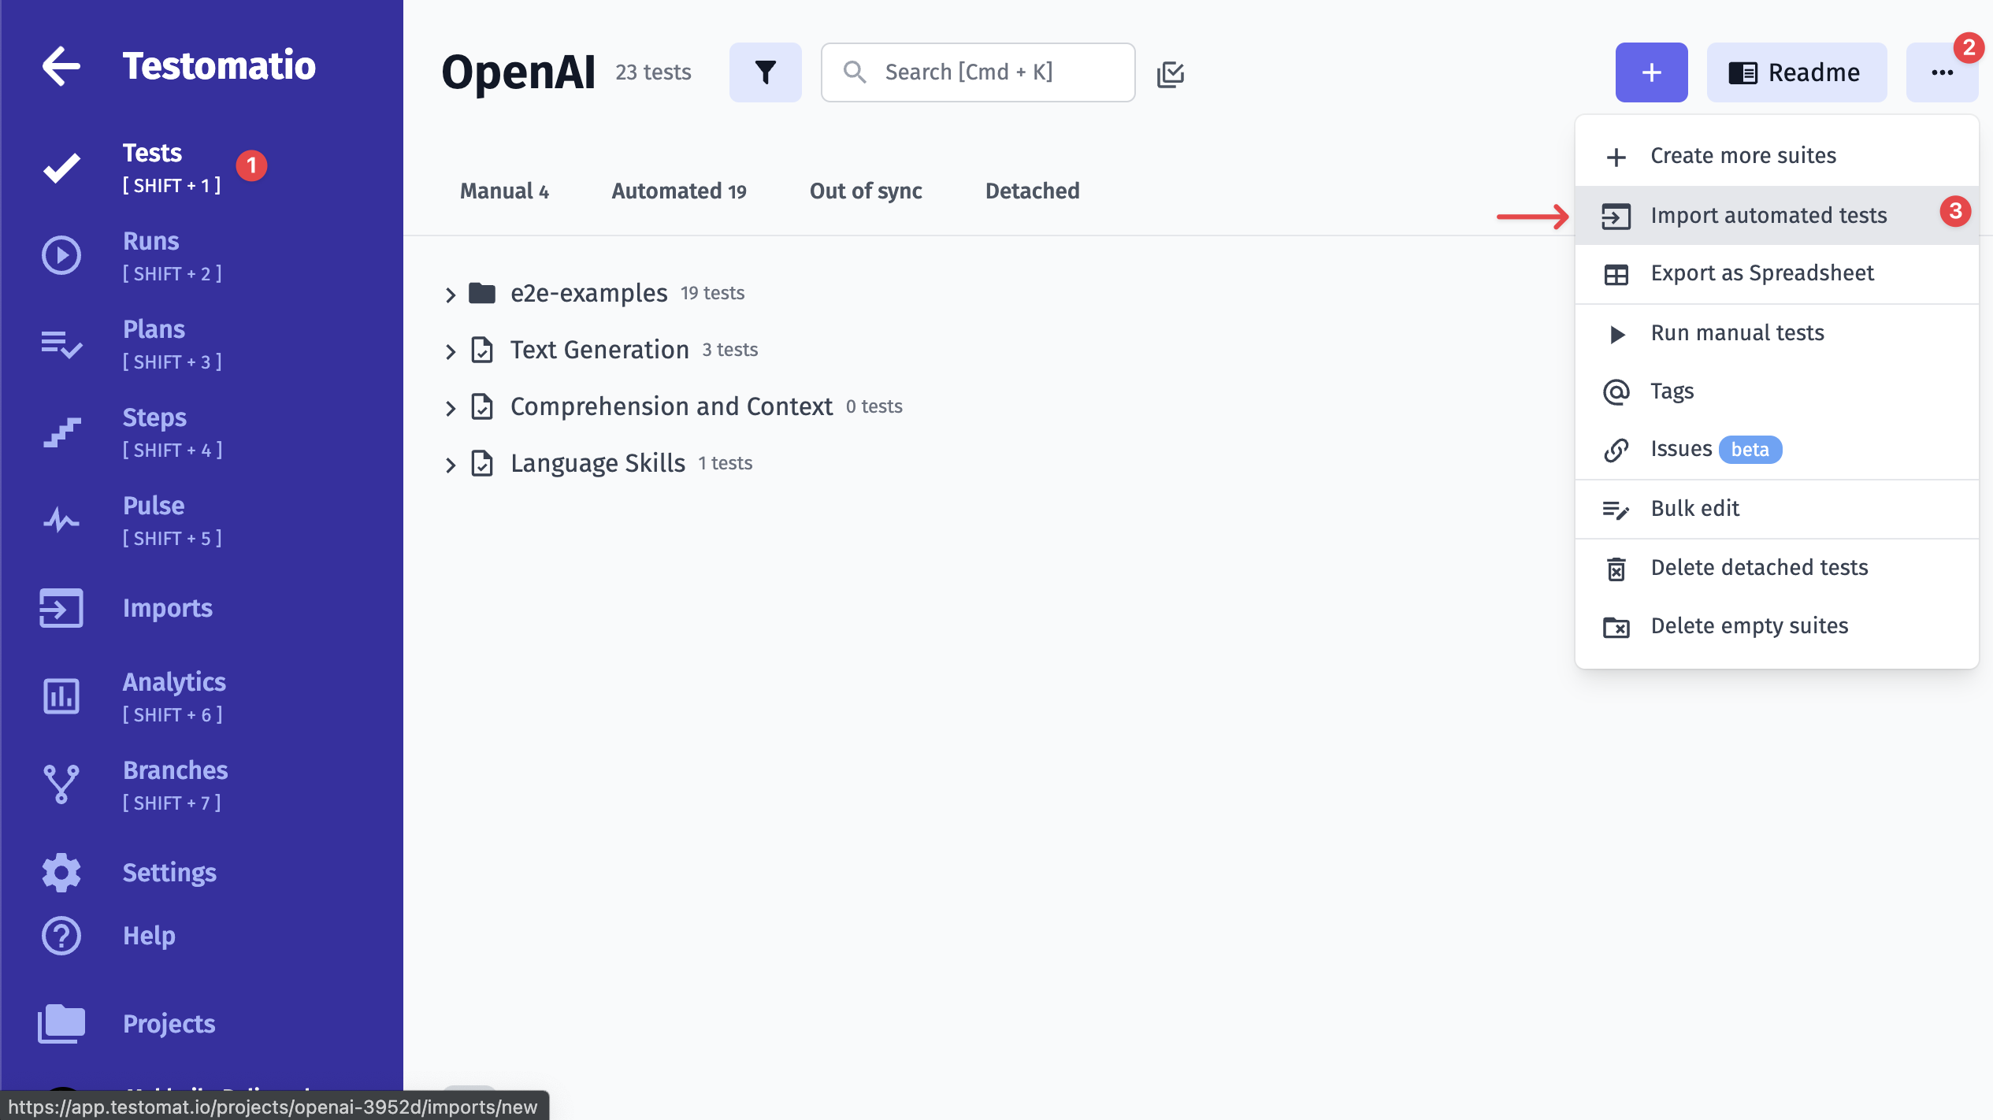Click the trash icon for Delete detached tests

(1616, 568)
